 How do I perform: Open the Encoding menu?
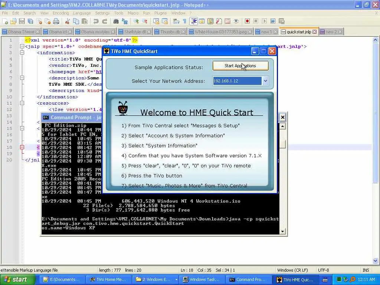tap(60, 13)
